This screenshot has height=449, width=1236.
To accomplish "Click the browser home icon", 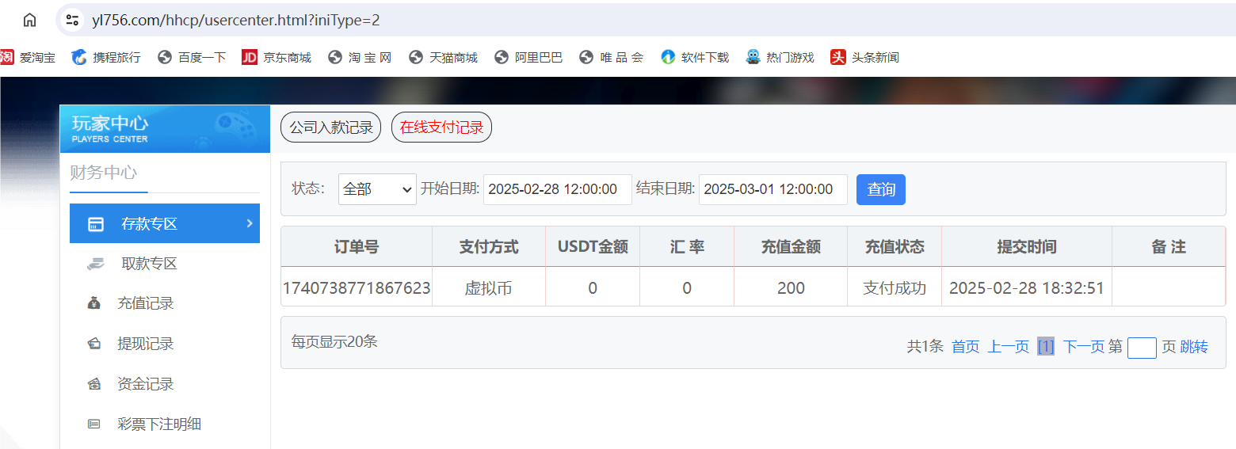I will [29, 20].
